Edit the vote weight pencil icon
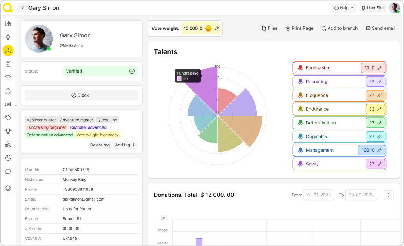 point(217,28)
